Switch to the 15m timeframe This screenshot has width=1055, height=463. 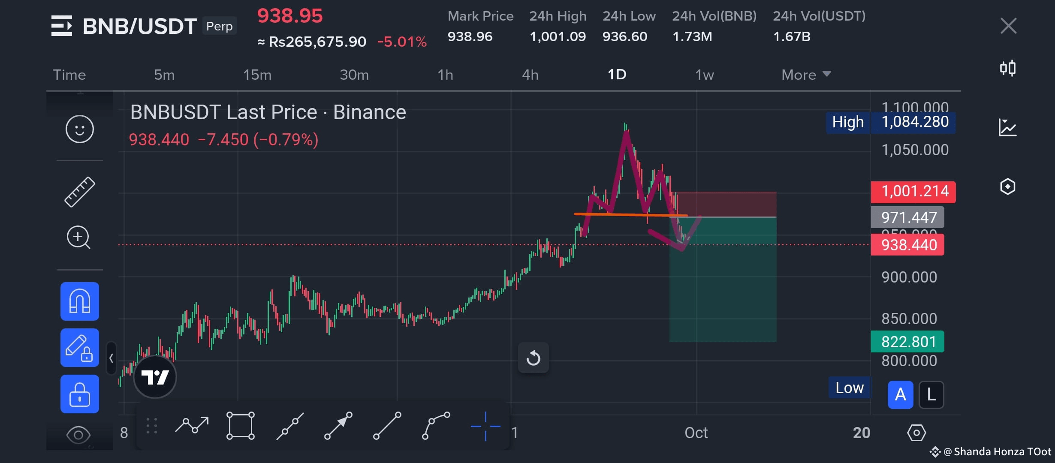pyautogui.click(x=257, y=75)
